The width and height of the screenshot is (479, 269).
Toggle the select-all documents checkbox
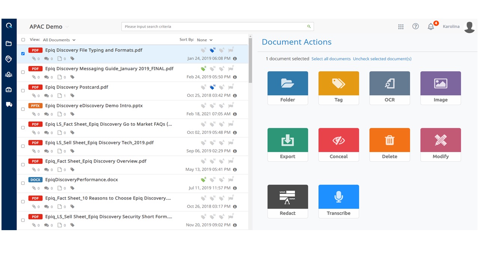point(23,40)
